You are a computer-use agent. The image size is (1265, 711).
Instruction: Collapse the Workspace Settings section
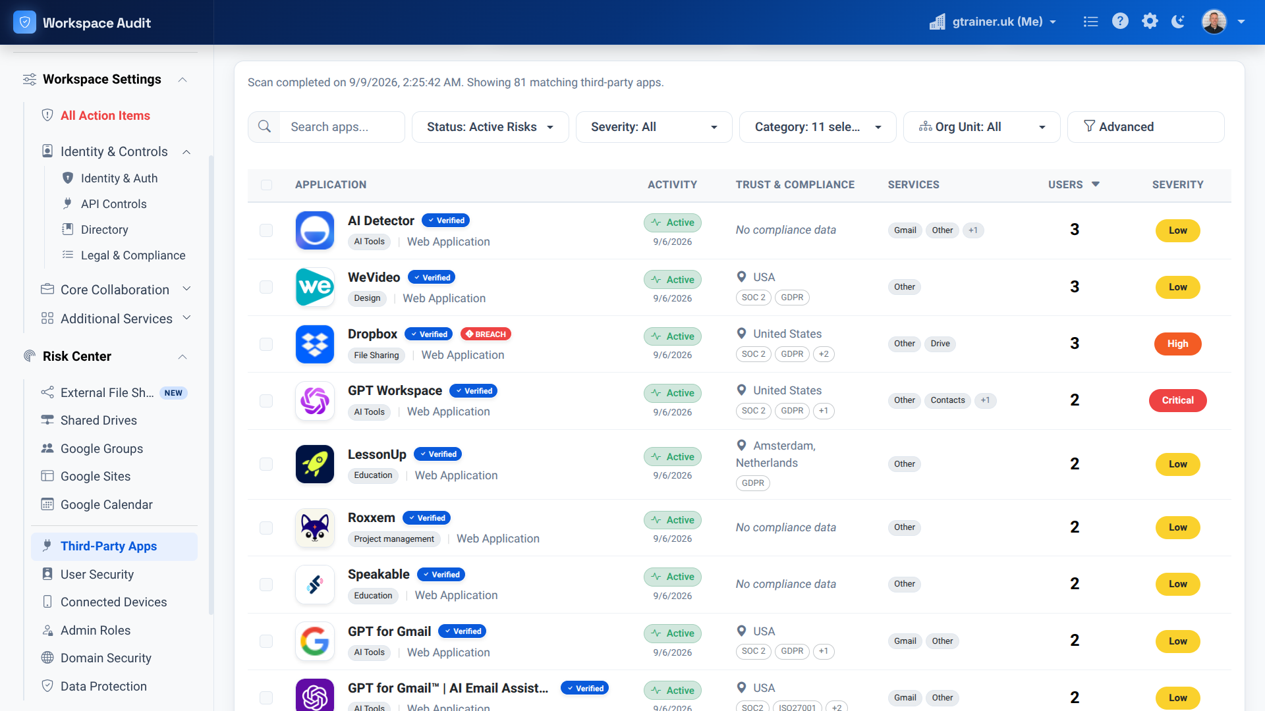point(183,80)
